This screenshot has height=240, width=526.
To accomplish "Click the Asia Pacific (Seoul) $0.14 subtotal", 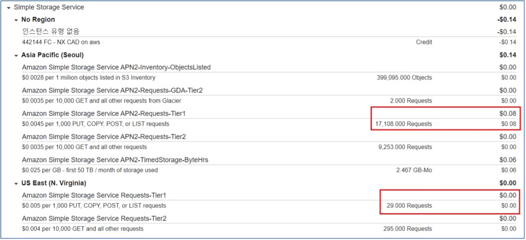I will click(508, 55).
